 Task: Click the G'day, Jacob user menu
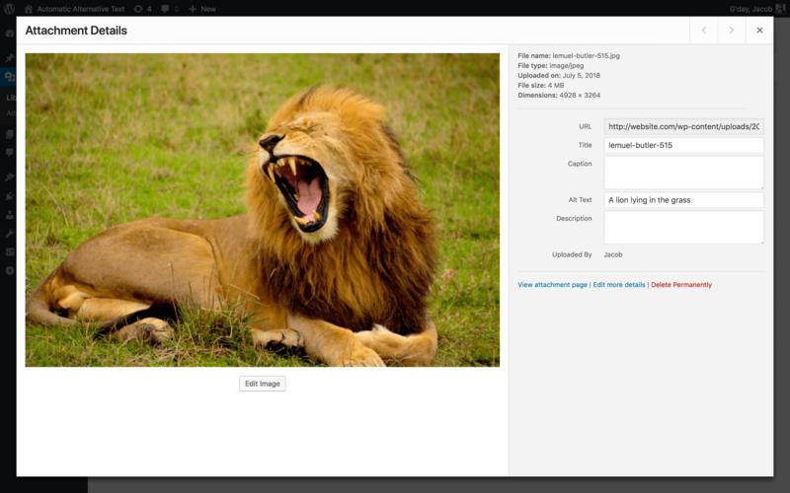(751, 8)
